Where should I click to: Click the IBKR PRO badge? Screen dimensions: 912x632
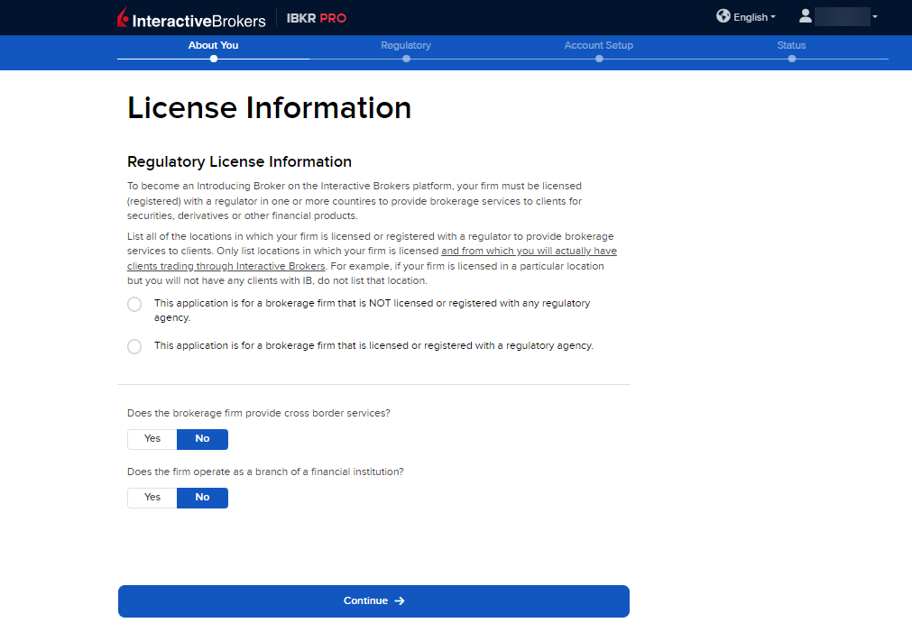(x=316, y=18)
